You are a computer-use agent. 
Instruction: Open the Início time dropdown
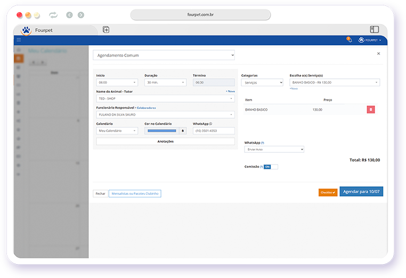click(117, 83)
